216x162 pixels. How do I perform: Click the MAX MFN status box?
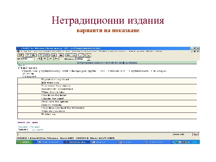click(x=182, y=134)
